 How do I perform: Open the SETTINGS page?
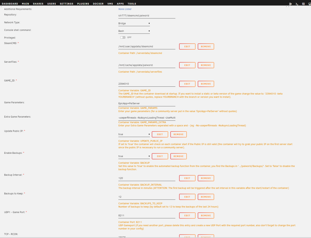click(67, 4)
